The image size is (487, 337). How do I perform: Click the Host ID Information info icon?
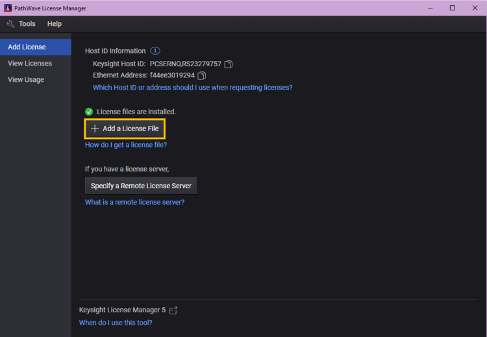click(x=155, y=51)
